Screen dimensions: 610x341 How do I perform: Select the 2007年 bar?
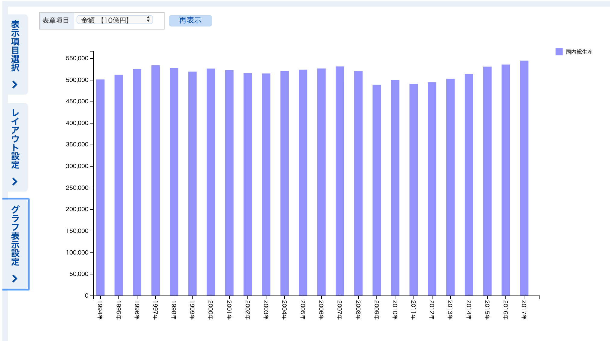click(340, 181)
